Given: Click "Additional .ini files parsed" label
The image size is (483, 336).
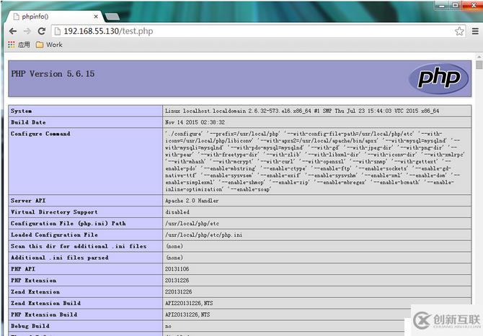Looking at the screenshot, I should point(59,258).
